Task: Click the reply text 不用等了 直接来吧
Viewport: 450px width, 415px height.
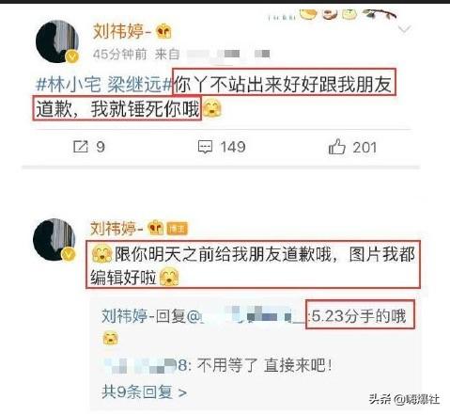Action: pos(265,365)
